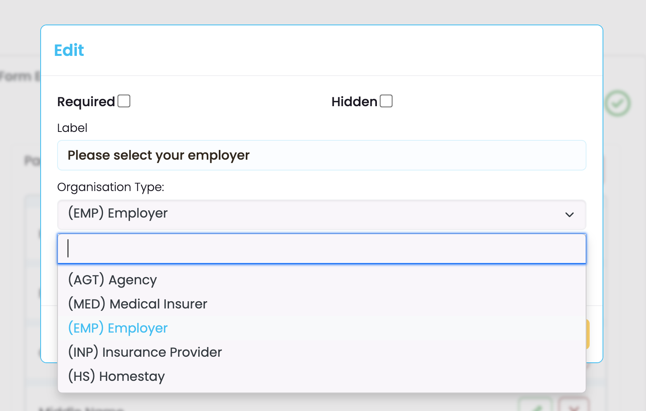Click the Edit dialog title
Image resolution: width=646 pixels, height=411 pixels.
coord(69,50)
